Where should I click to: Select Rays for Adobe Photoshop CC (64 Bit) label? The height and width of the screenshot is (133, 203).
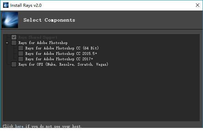pyautogui.click(x=62, y=48)
